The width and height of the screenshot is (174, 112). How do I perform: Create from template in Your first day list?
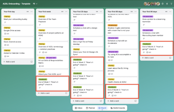pos(32,62)
